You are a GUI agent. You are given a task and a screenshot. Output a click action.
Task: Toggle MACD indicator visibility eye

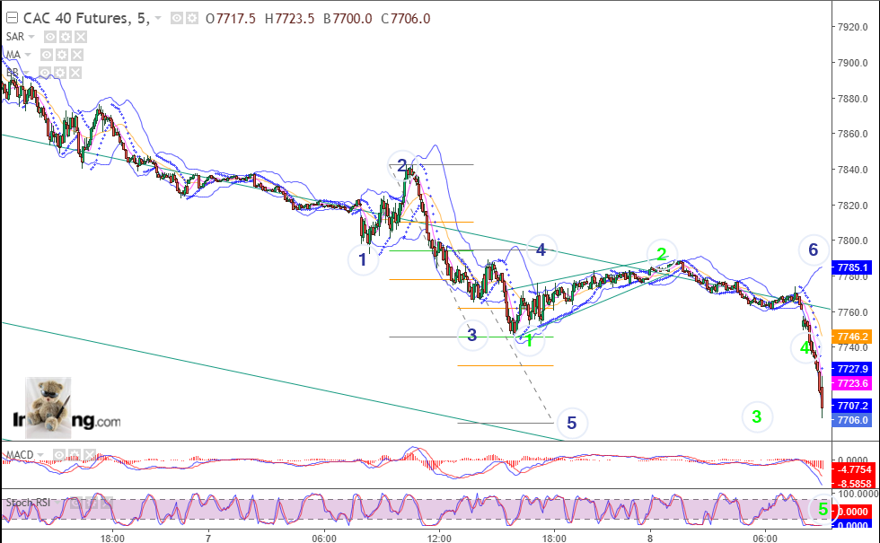point(59,454)
